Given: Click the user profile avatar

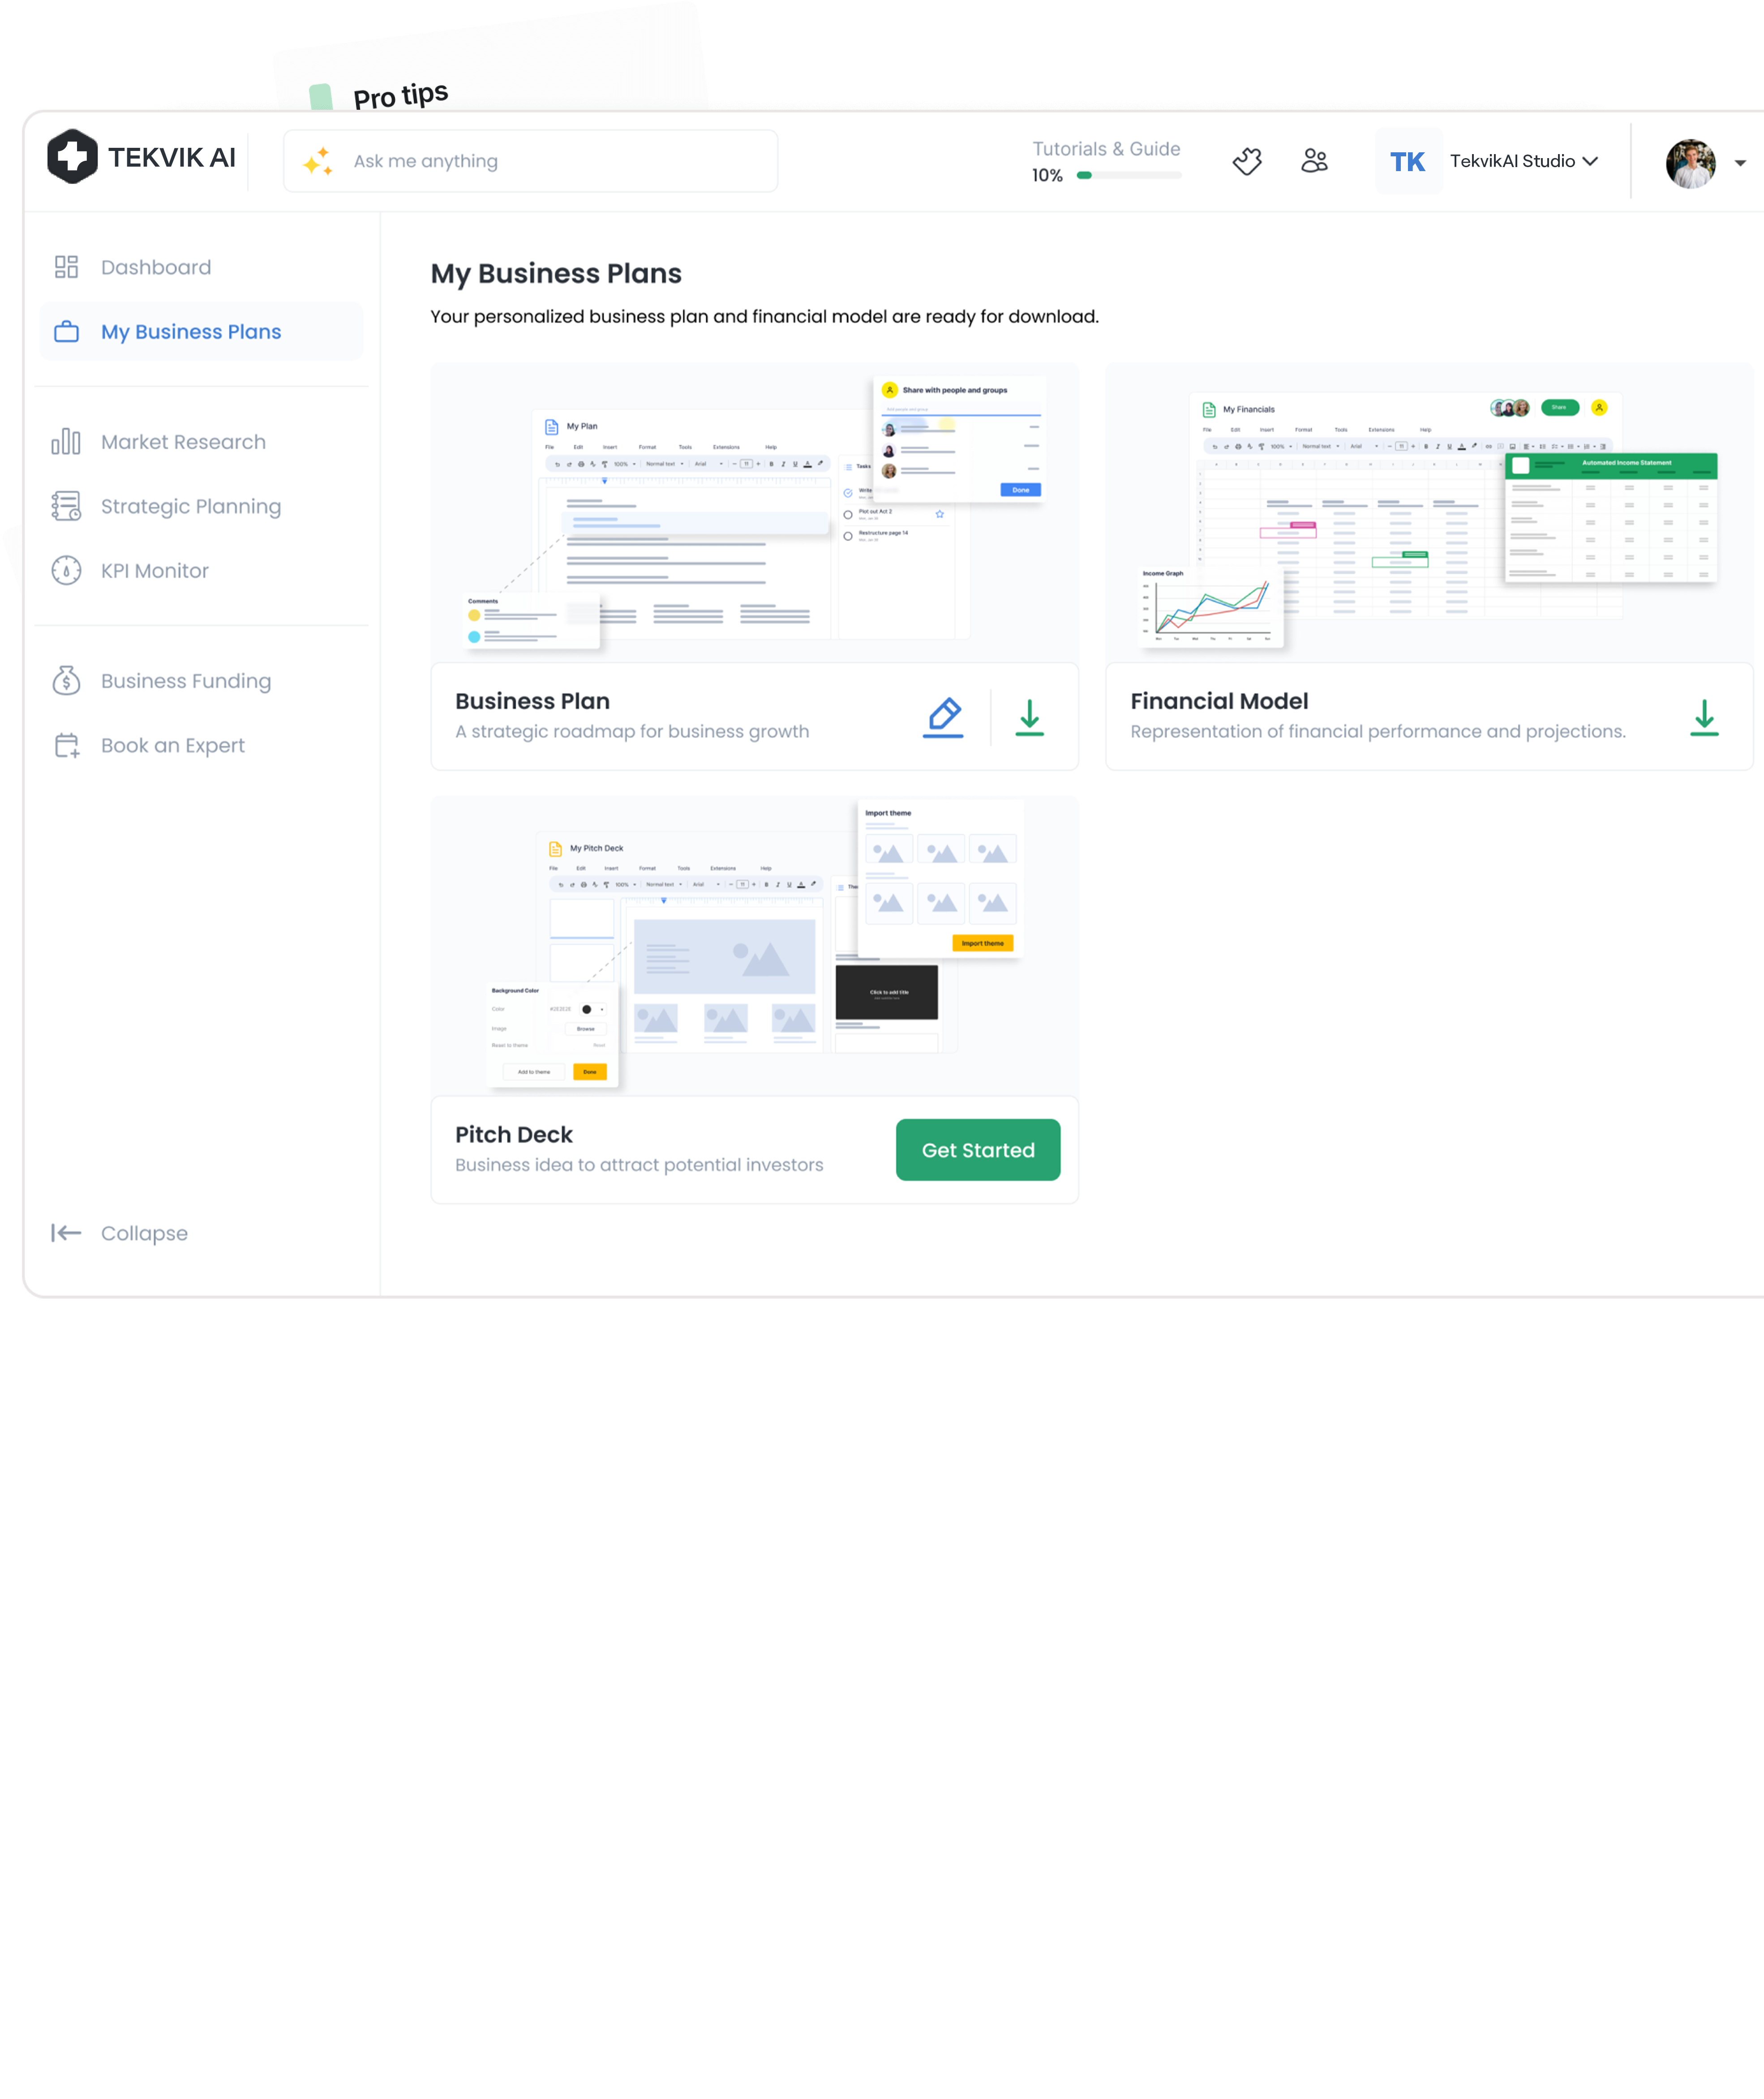Looking at the screenshot, I should point(1690,163).
